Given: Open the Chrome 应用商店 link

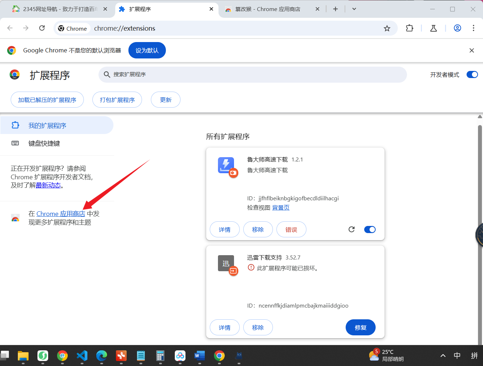Looking at the screenshot, I should (61, 214).
